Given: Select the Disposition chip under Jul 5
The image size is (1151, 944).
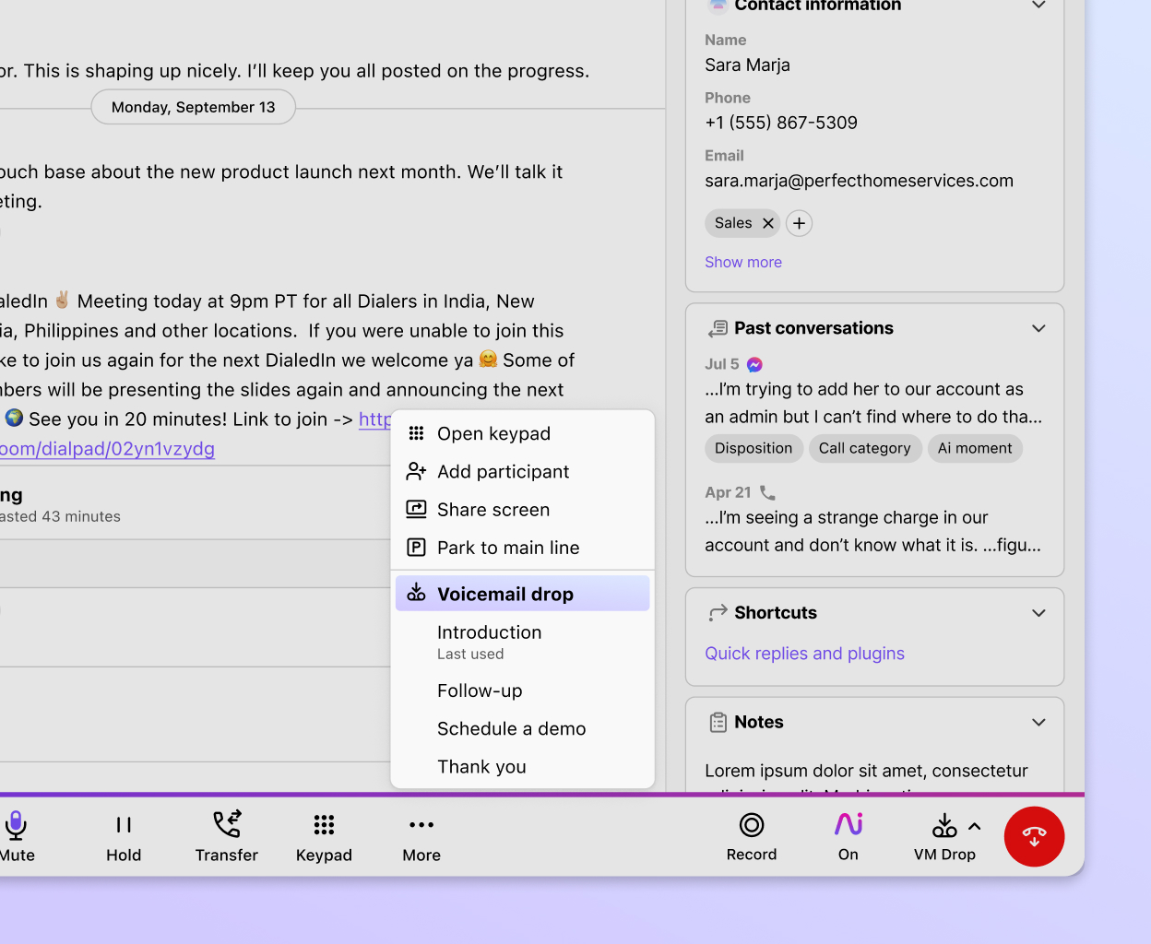Looking at the screenshot, I should tap(753, 448).
